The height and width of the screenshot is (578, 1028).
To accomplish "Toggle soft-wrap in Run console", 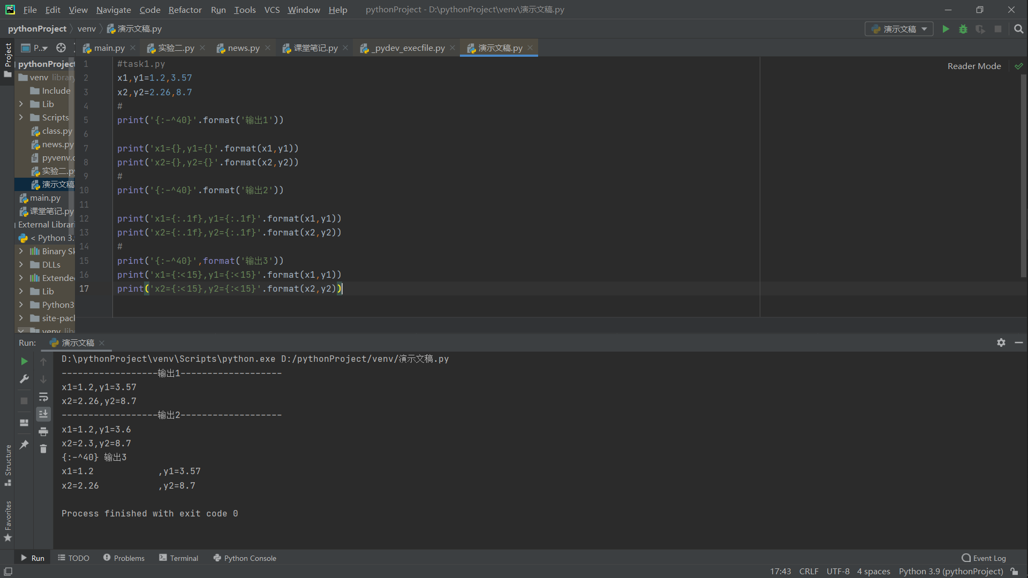I will click(x=43, y=397).
